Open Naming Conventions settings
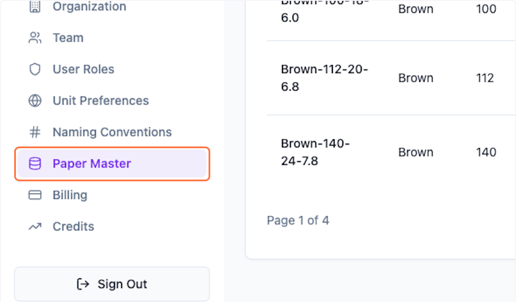The height and width of the screenshot is (302, 516). (112, 132)
